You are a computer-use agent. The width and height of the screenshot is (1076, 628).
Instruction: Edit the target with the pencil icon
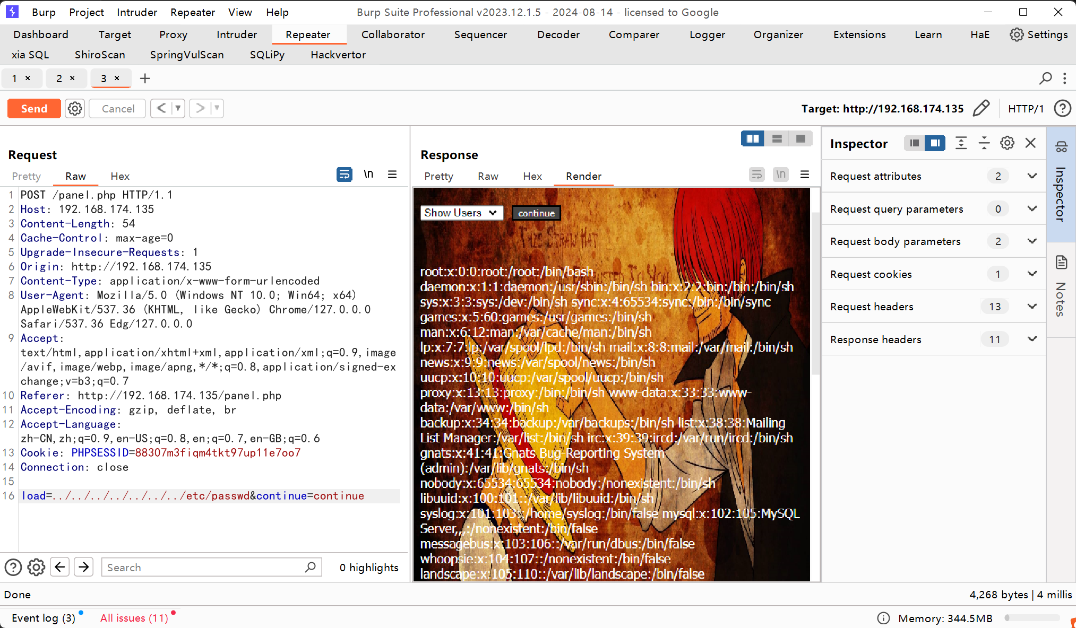[981, 109]
